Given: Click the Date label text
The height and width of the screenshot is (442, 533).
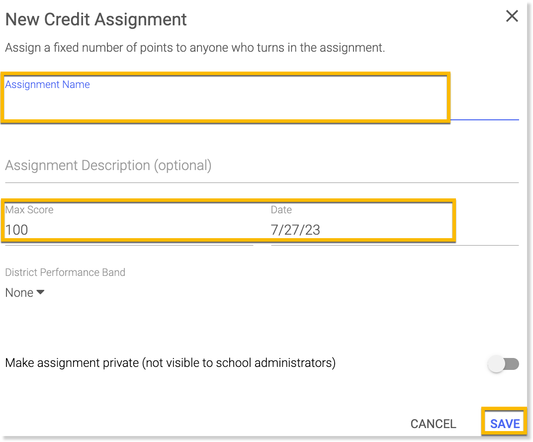Looking at the screenshot, I should point(281,210).
